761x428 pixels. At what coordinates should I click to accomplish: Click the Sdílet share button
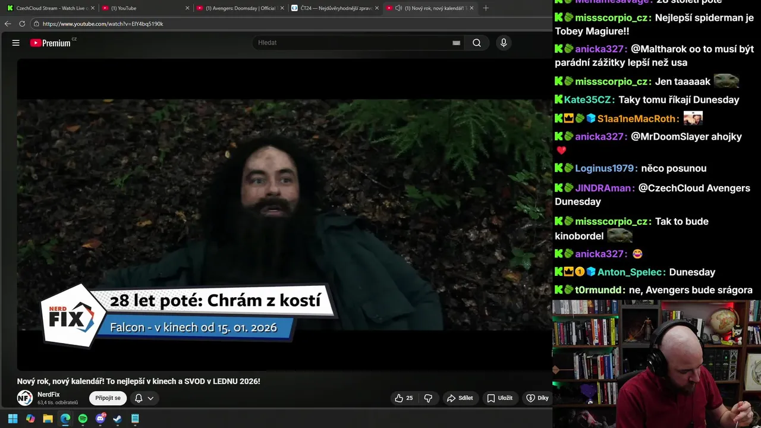coord(460,398)
